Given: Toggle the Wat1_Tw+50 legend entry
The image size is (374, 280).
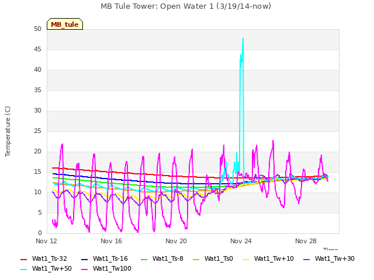Looking at the screenshot, I should 46,269.
